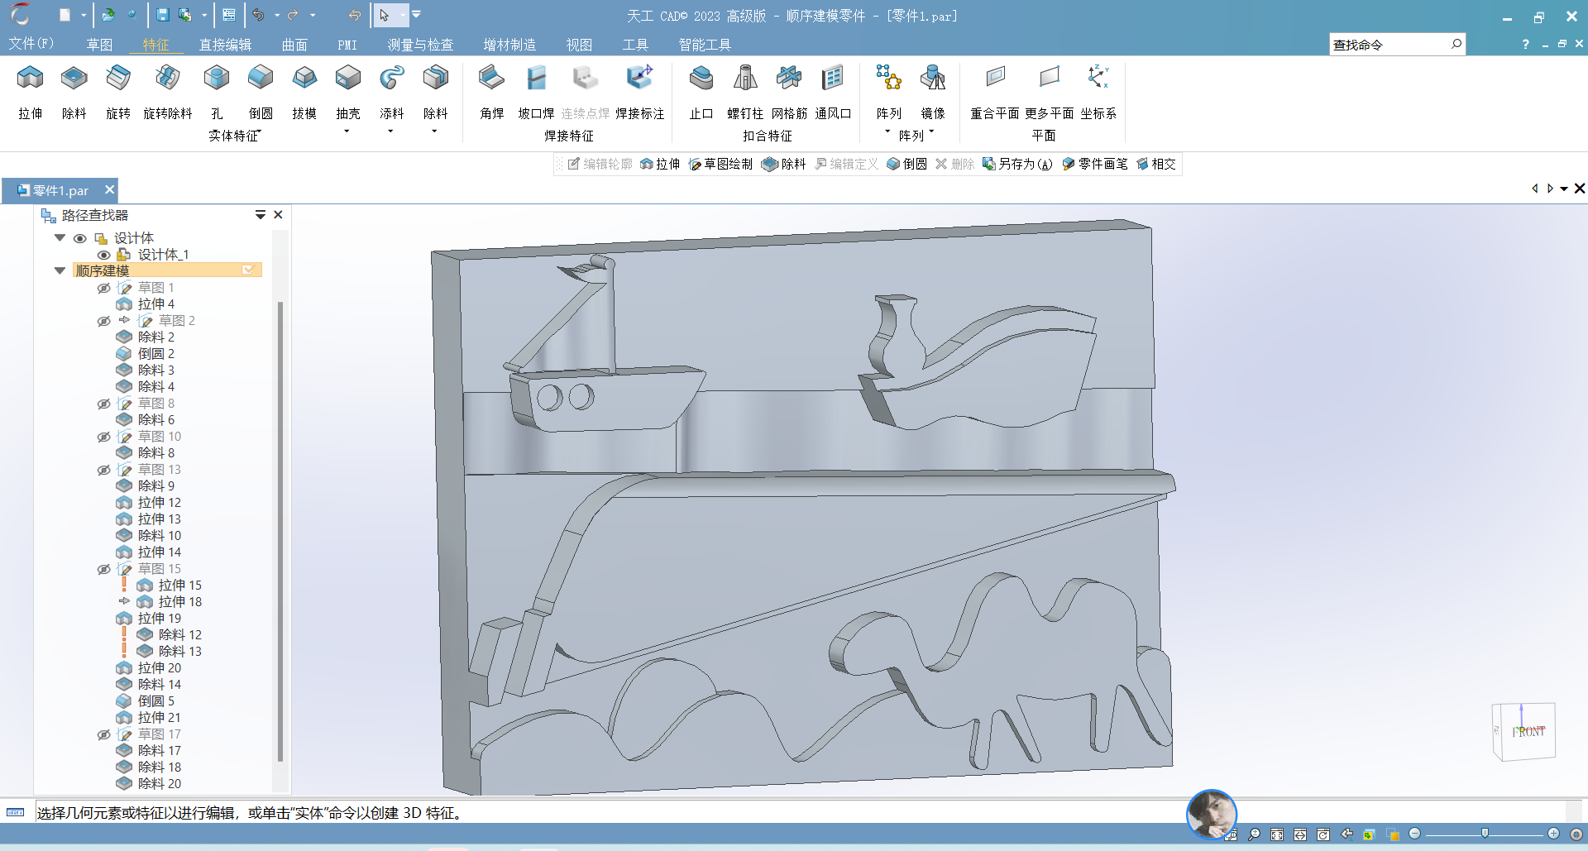Click the 角焊 fillet weld tool

(x=491, y=91)
